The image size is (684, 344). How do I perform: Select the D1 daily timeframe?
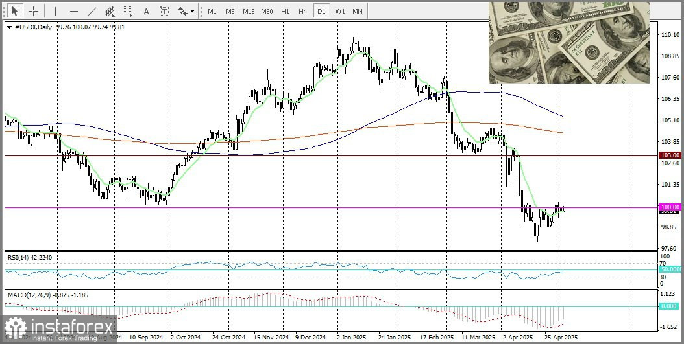point(321,11)
